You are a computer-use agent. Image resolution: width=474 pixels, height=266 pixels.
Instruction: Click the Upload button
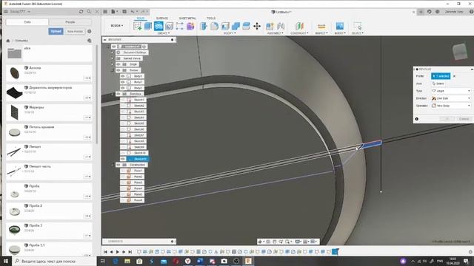click(x=56, y=31)
